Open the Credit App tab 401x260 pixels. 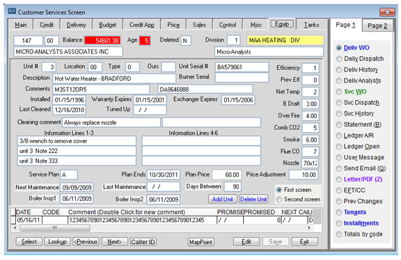[142, 25]
